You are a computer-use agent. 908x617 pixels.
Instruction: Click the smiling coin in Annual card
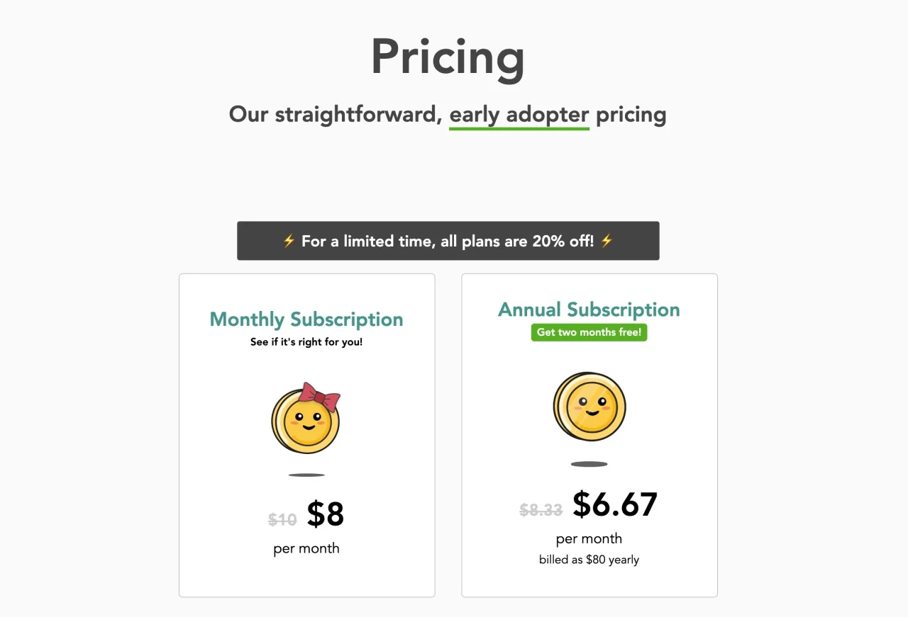(x=589, y=407)
